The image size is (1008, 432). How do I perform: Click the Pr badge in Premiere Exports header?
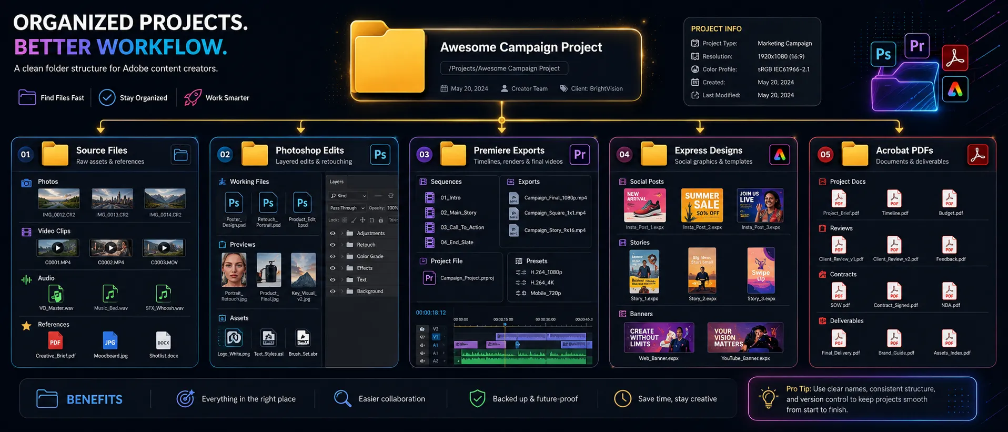pos(580,155)
